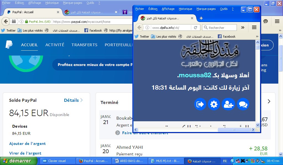Screen dimensions: 283x165
Task: Click the PayPal page scroll down arrow
Action: click(281, 154)
